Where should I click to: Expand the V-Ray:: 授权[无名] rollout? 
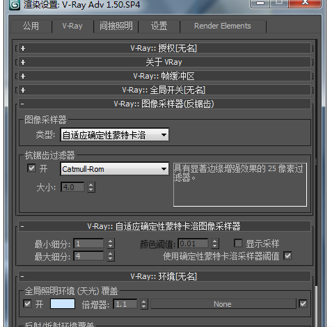[164, 48]
